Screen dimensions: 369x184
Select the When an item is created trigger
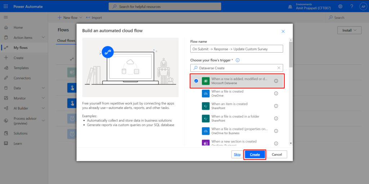tap(237, 106)
